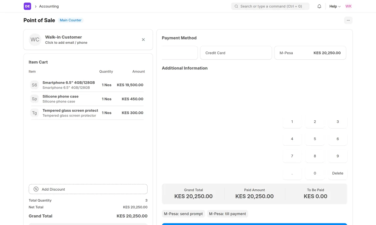Go to Accounting breadcrumb

[49, 6]
